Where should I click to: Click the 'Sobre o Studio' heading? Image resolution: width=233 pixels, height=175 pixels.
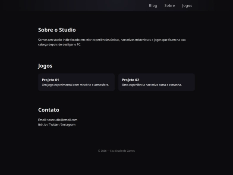[x=57, y=30]
